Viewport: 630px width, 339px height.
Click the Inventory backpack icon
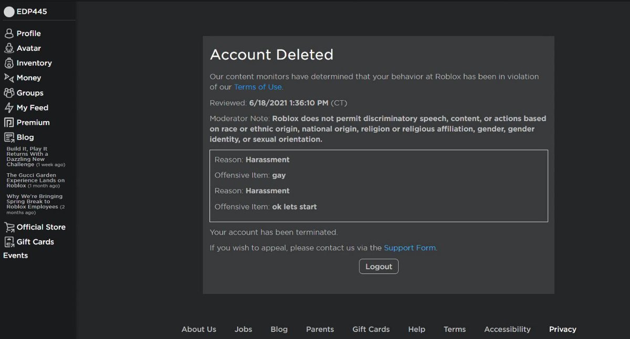tap(8, 63)
